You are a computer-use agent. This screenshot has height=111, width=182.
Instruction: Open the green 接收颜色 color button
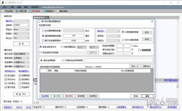point(57,96)
